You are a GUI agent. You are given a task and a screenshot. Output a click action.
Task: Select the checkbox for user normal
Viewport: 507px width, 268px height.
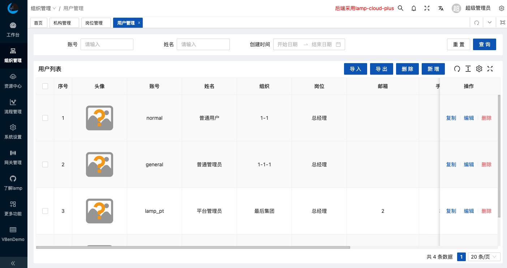45,118
